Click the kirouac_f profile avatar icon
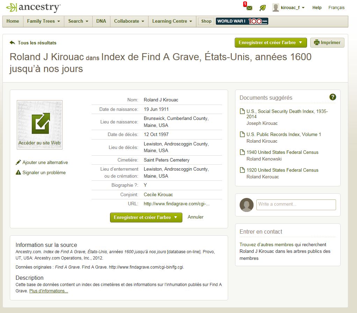 click(x=276, y=8)
